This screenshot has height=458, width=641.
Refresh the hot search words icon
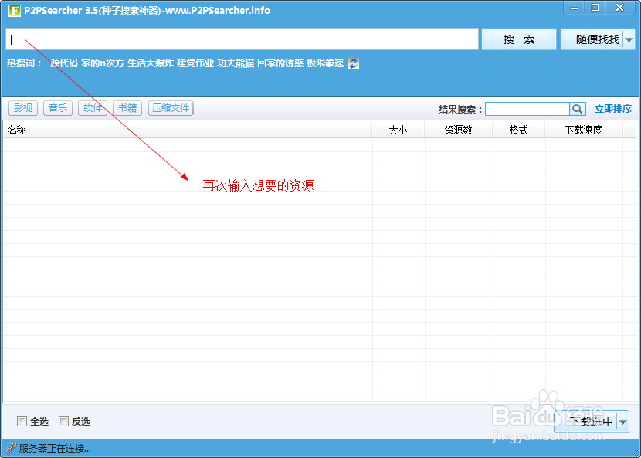point(353,63)
